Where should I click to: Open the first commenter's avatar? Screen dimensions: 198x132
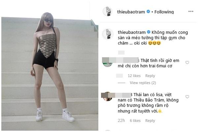[x=108, y=62]
